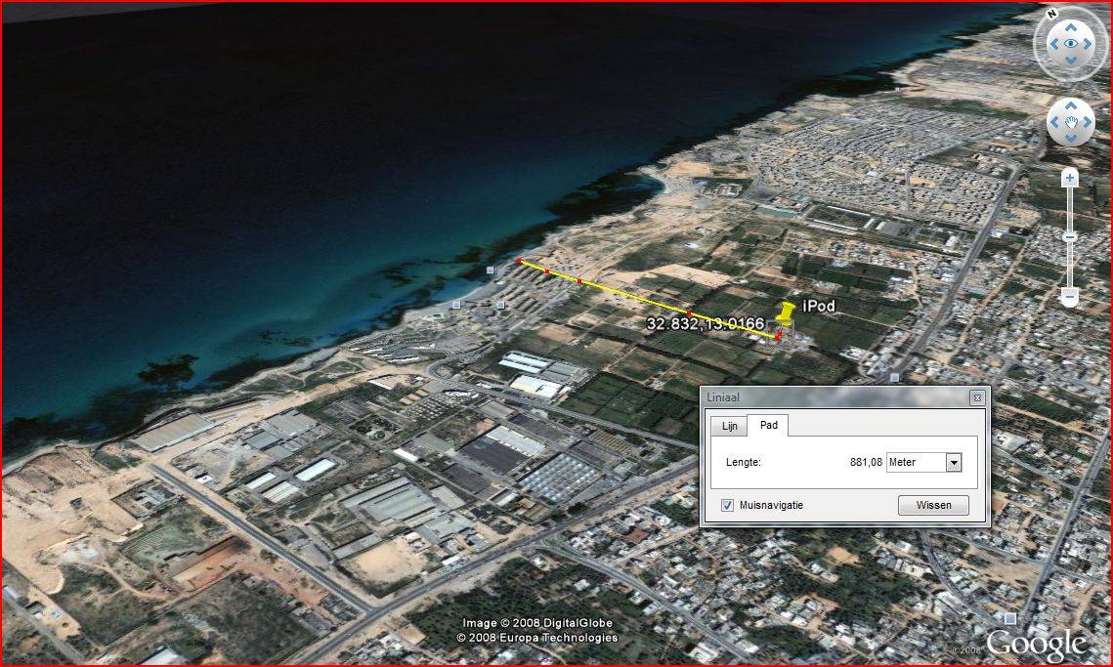Zoom out using minus button at slider end
This screenshot has width=1113, height=667.
pyautogui.click(x=1070, y=296)
